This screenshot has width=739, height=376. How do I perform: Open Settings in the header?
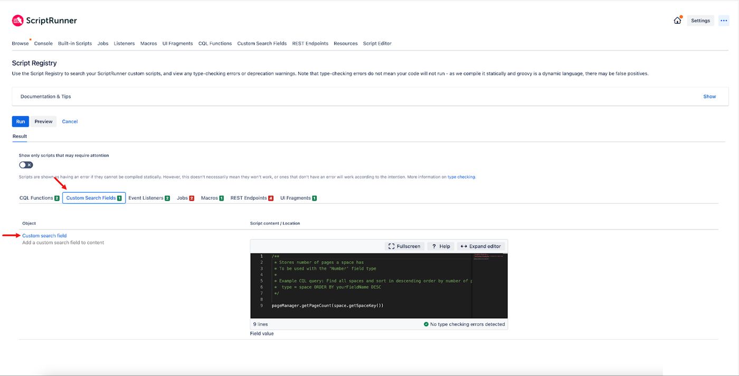coord(700,21)
